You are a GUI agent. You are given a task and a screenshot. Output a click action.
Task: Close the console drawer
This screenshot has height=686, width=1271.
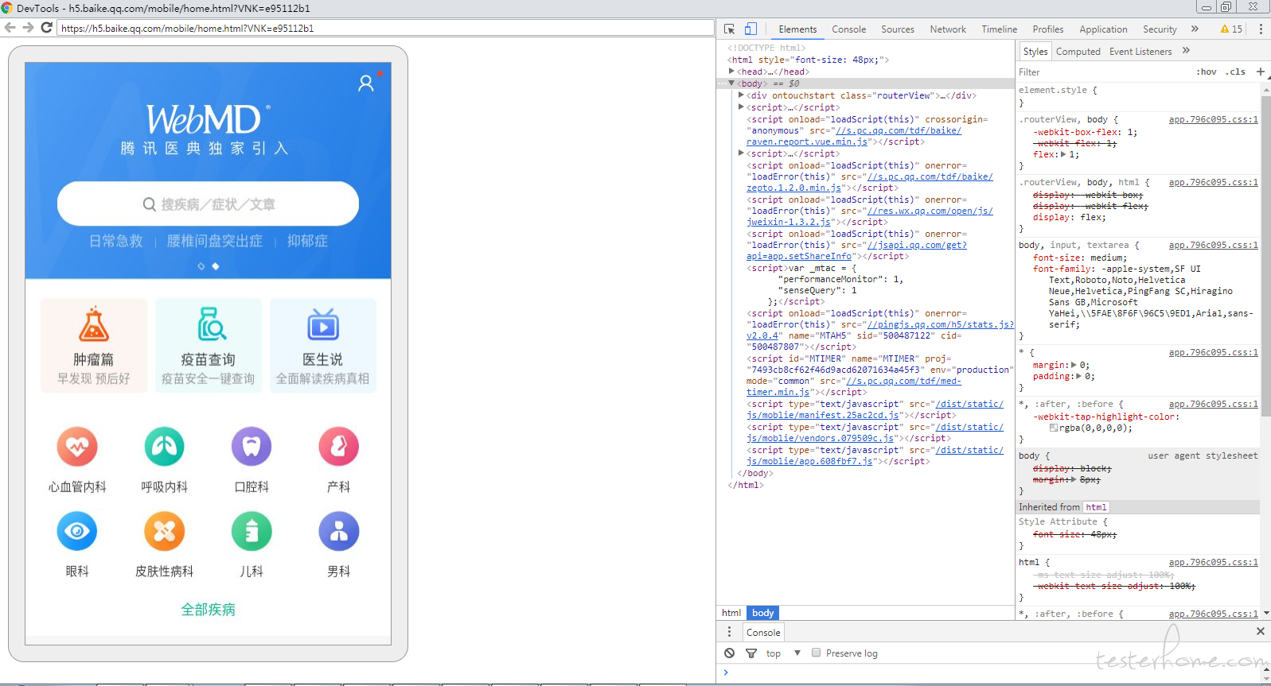(1261, 631)
